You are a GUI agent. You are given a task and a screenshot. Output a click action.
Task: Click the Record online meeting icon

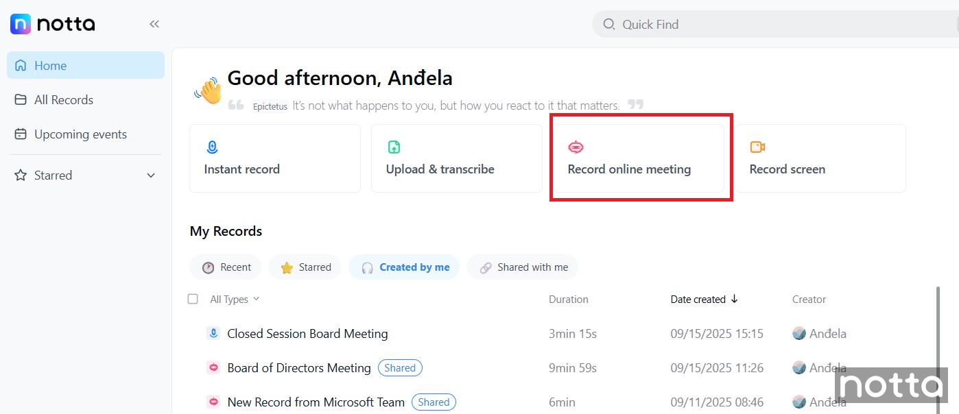pyautogui.click(x=576, y=147)
